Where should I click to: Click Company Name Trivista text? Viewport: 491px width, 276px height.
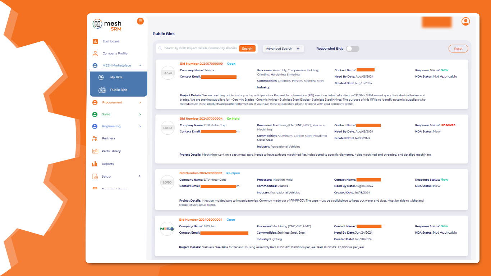[x=197, y=70]
